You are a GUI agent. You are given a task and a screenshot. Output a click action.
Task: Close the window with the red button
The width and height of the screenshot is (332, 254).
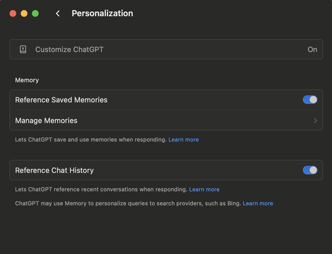(x=13, y=13)
